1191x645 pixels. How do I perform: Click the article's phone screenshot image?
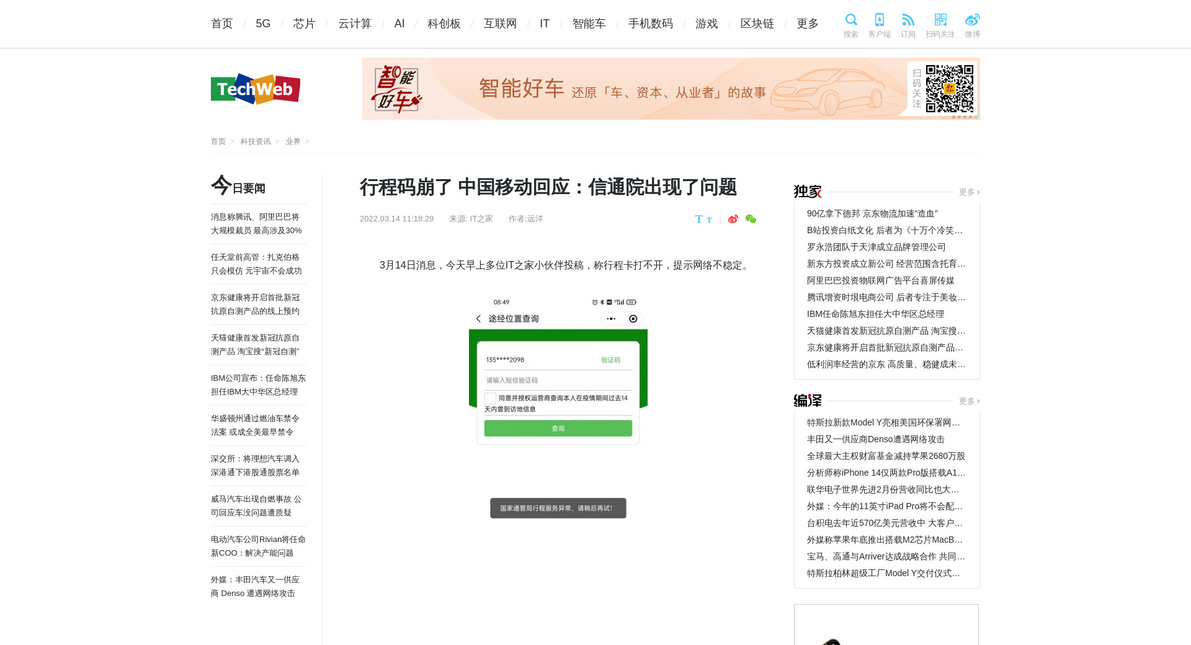click(x=558, y=406)
